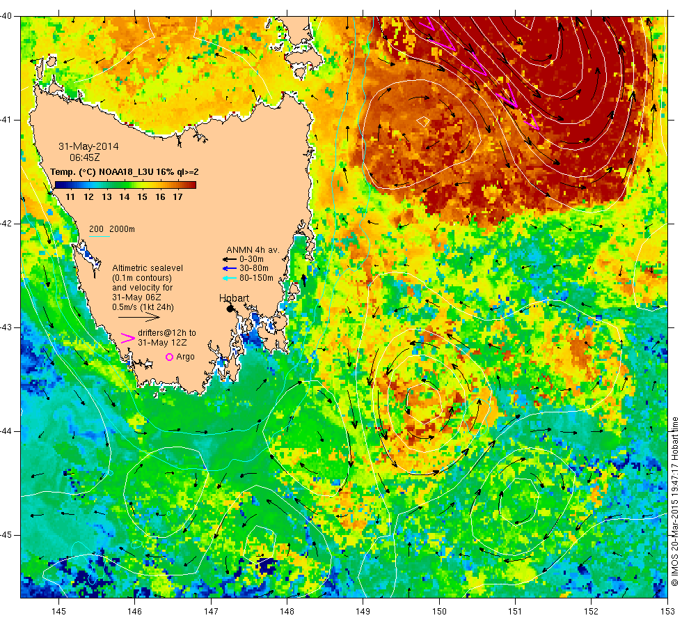682x627 pixels.
Task: Click "Temp. (°C) NOAA18_L3U 16% ql>=2" title
Action: (x=125, y=172)
